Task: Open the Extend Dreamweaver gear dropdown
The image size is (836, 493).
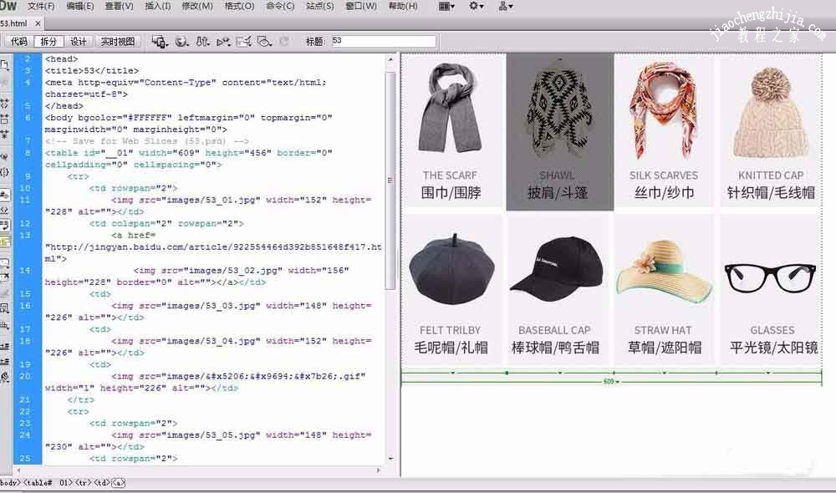Action: tap(474, 7)
